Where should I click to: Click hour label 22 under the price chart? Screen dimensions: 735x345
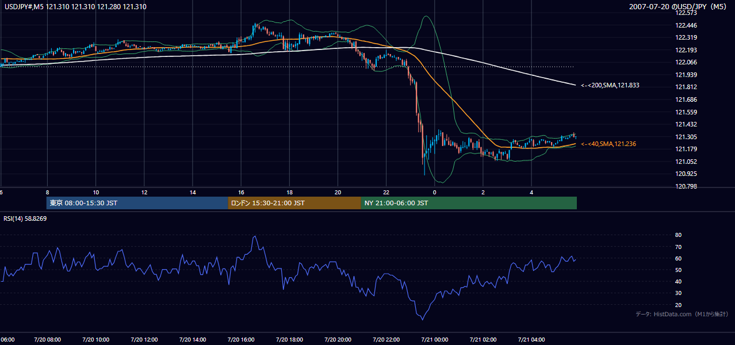pyautogui.click(x=386, y=192)
